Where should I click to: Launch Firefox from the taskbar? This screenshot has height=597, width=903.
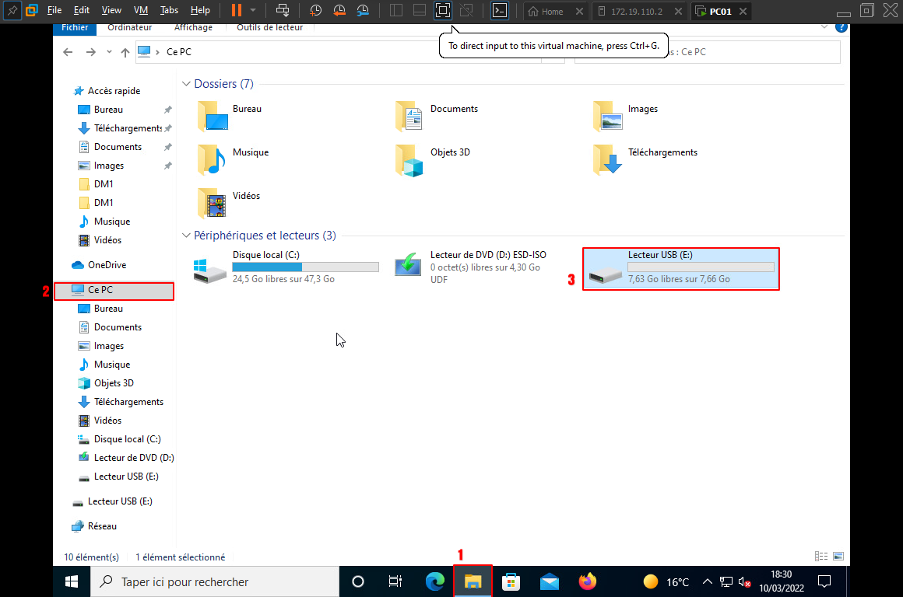[x=587, y=581]
